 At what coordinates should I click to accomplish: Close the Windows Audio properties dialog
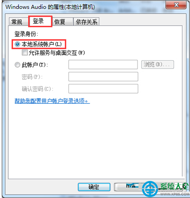pos(176,5)
